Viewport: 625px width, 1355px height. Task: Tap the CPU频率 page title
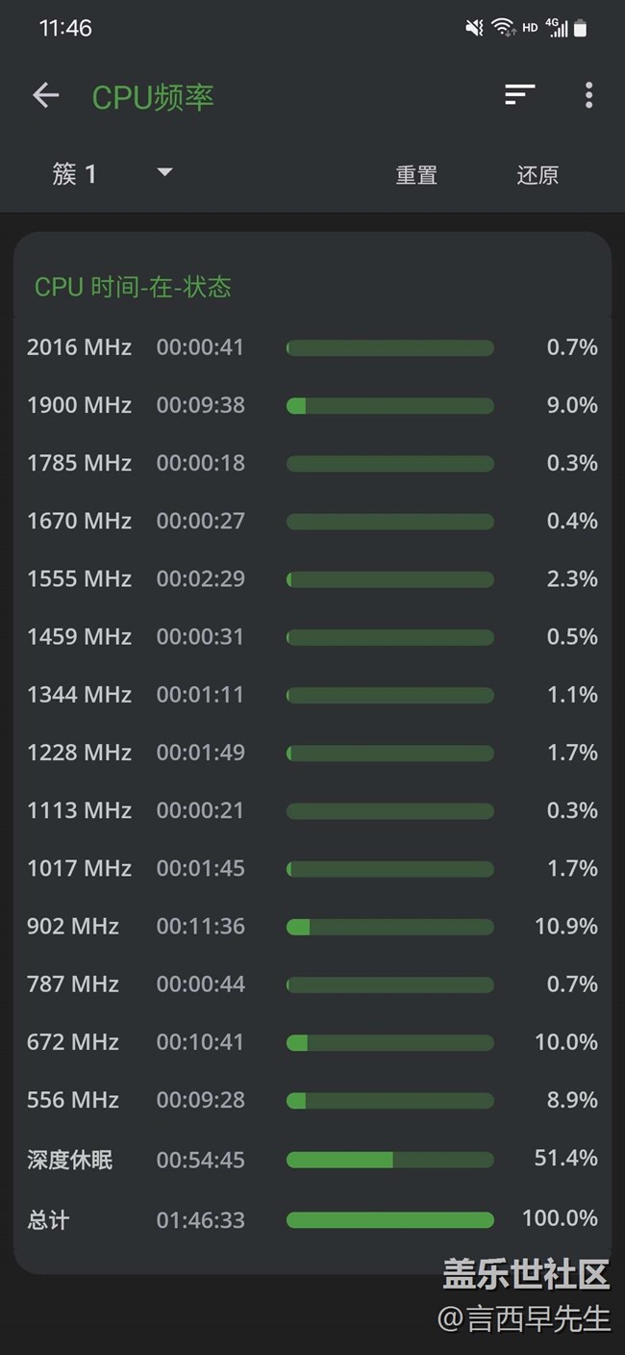153,97
